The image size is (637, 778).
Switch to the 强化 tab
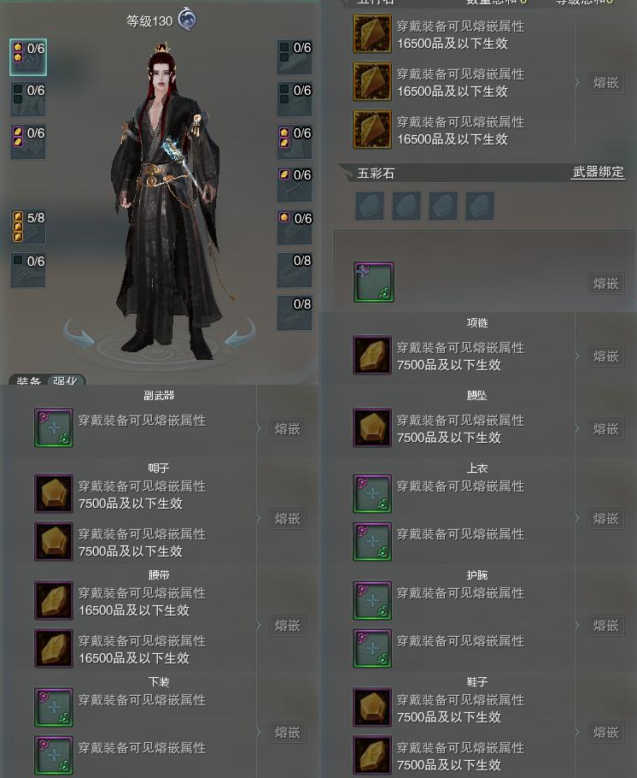pos(65,381)
